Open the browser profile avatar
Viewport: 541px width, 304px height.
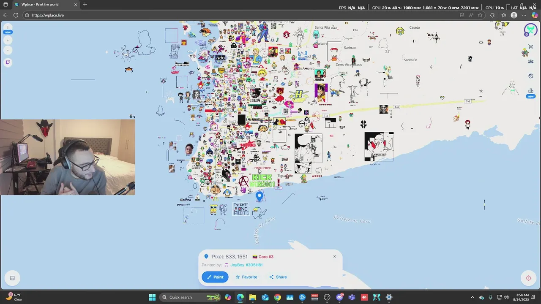[x=514, y=15]
